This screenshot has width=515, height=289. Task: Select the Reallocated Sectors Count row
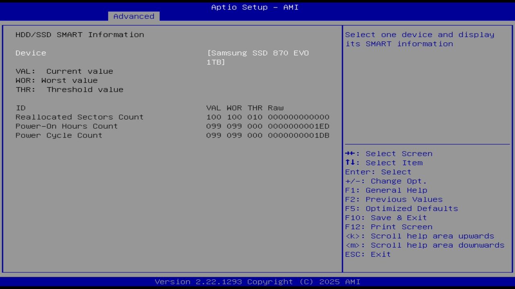pos(79,117)
